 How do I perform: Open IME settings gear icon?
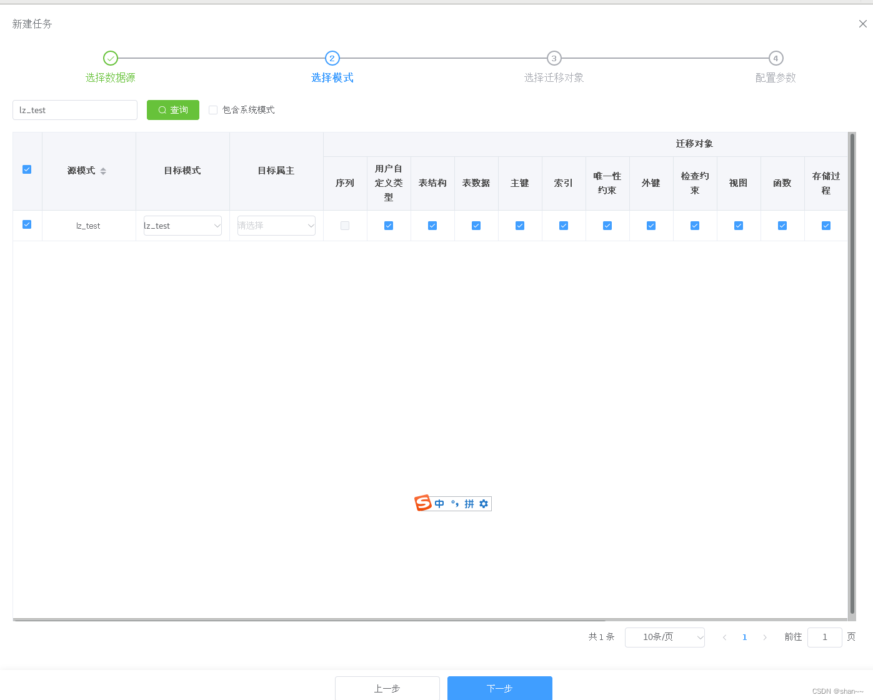click(484, 504)
